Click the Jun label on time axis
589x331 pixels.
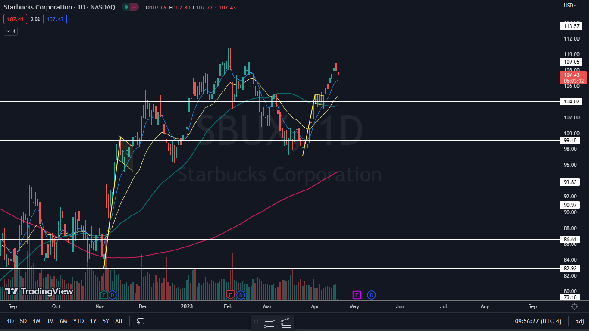tap(400, 306)
